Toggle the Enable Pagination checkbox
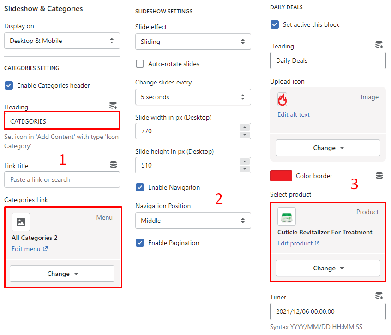Screen dimensions: 391x335 coord(140,243)
